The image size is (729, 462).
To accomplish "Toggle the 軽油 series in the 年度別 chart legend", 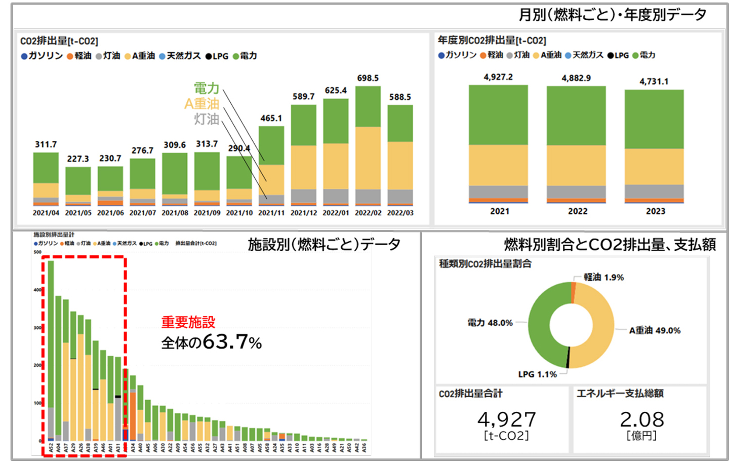I will tap(482, 56).
